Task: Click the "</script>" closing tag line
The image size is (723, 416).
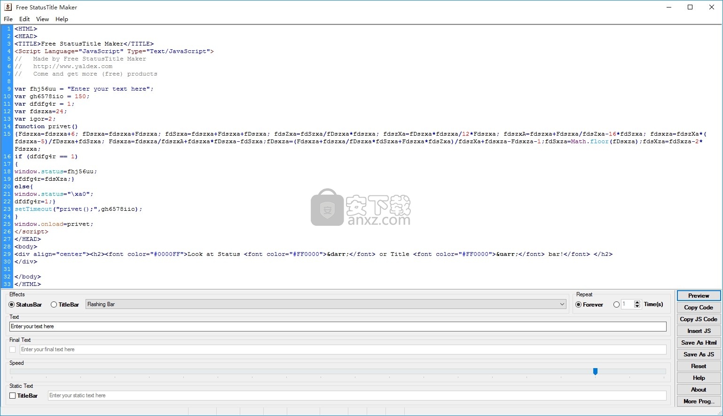Action: point(31,231)
